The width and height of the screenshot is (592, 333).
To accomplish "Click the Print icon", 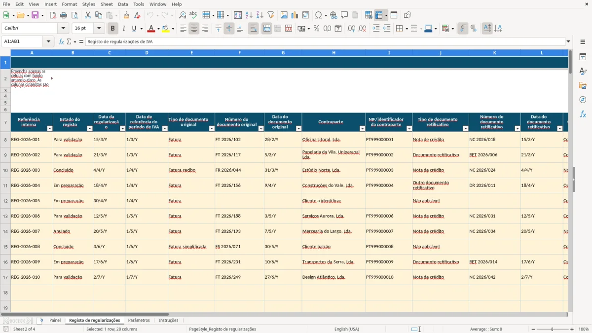I will (x=63, y=15).
